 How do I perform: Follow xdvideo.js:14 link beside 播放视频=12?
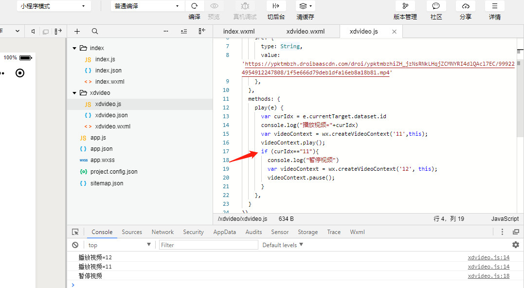(488, 257)
